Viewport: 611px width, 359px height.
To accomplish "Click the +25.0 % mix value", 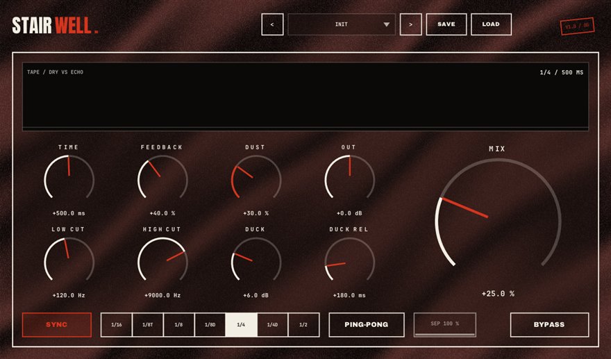I will 498,294.
